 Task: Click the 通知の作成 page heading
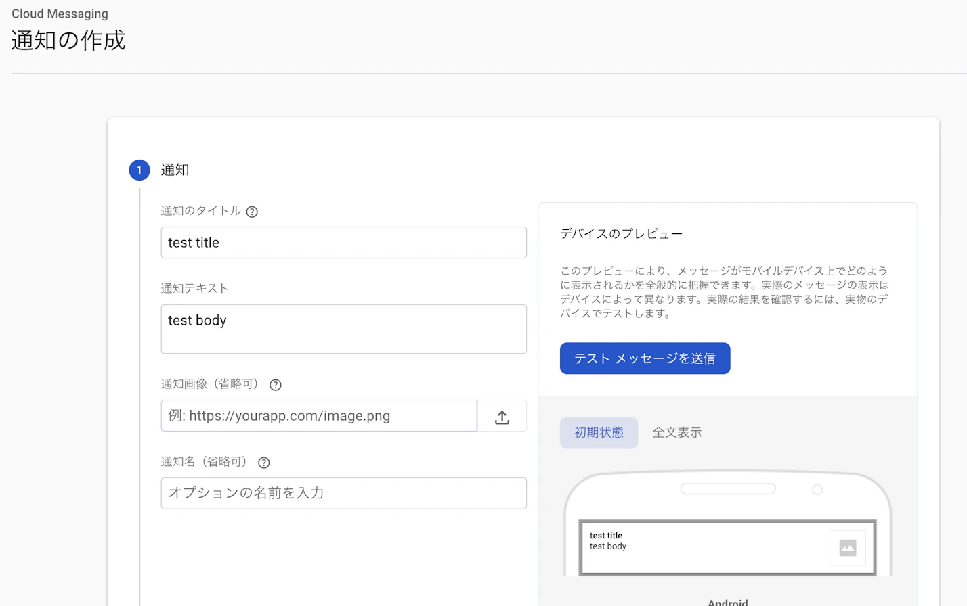pos(68,41)
